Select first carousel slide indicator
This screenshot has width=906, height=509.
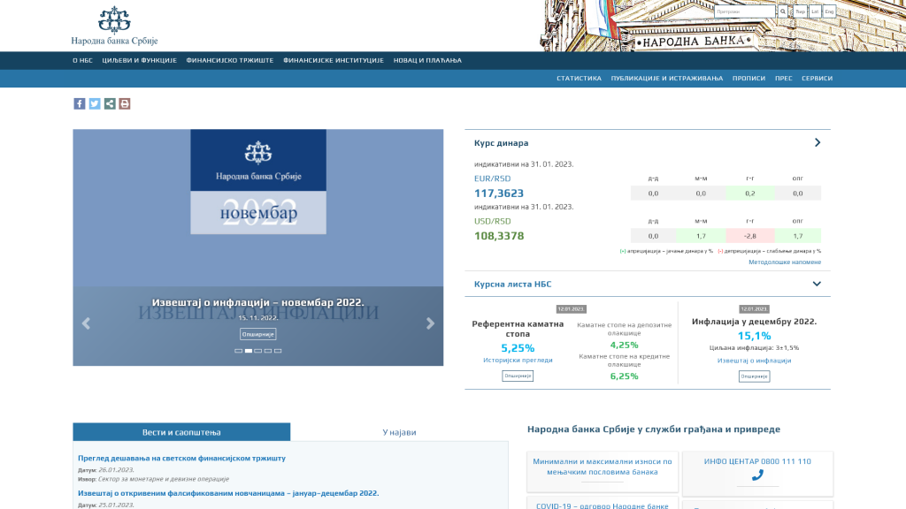point(238,351)
